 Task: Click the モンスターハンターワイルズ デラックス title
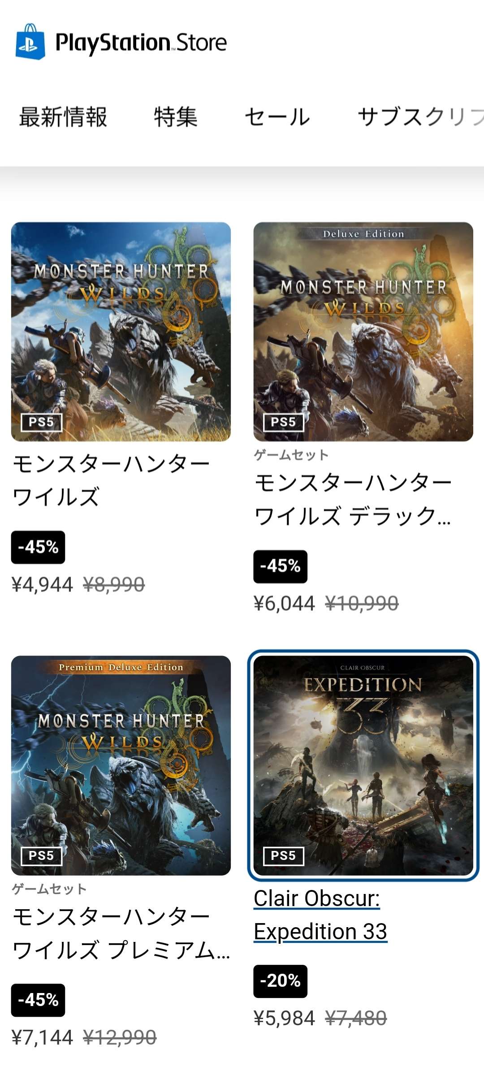(353, 499)
